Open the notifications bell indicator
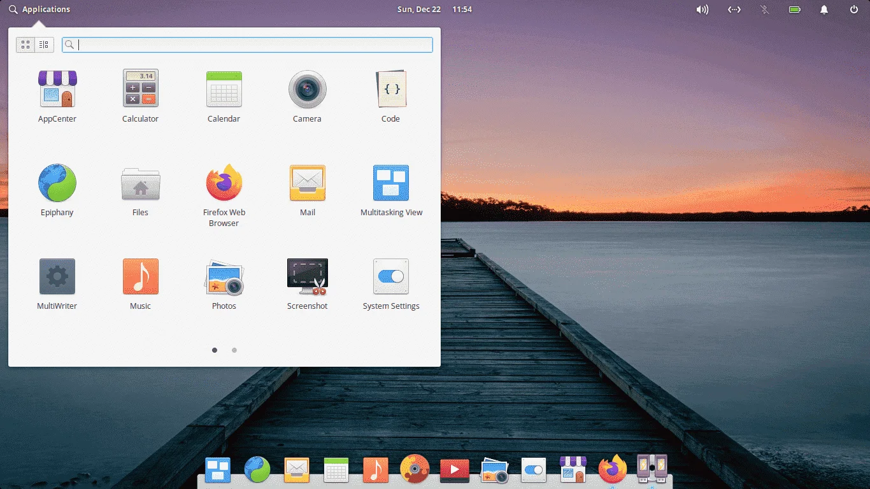 pyautogui.click(x=824, y=10)
